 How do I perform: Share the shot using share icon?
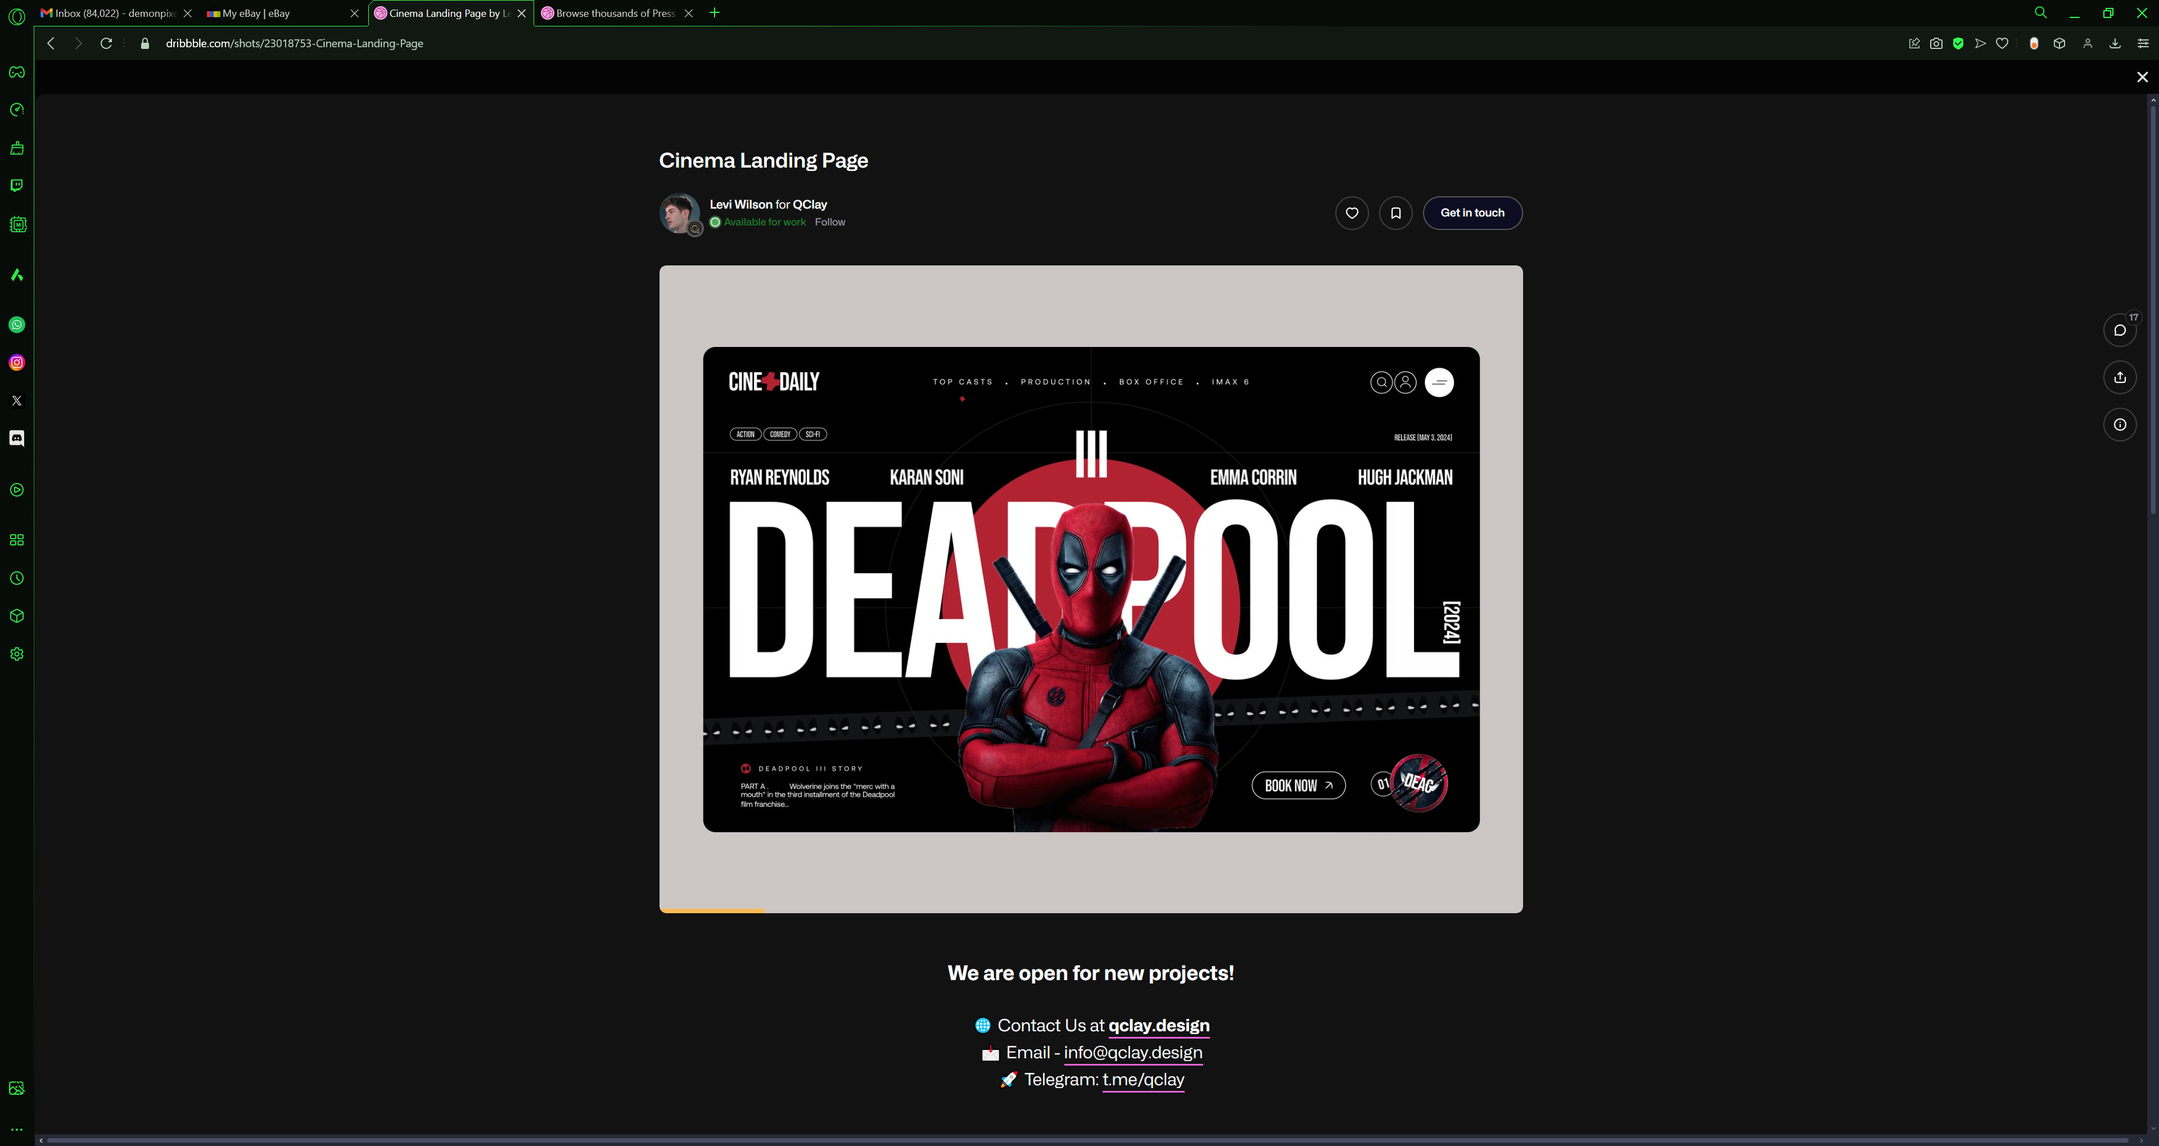[2120, 377]
